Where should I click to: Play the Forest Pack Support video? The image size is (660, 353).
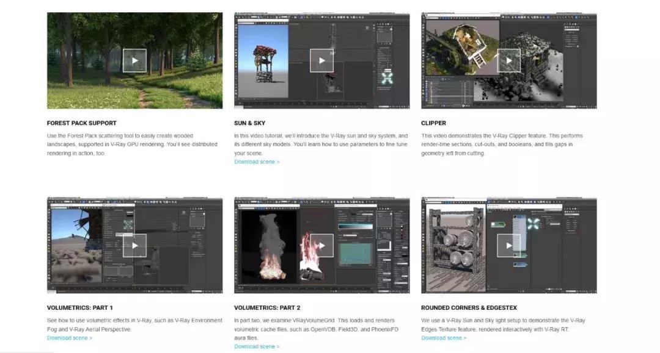134,60
